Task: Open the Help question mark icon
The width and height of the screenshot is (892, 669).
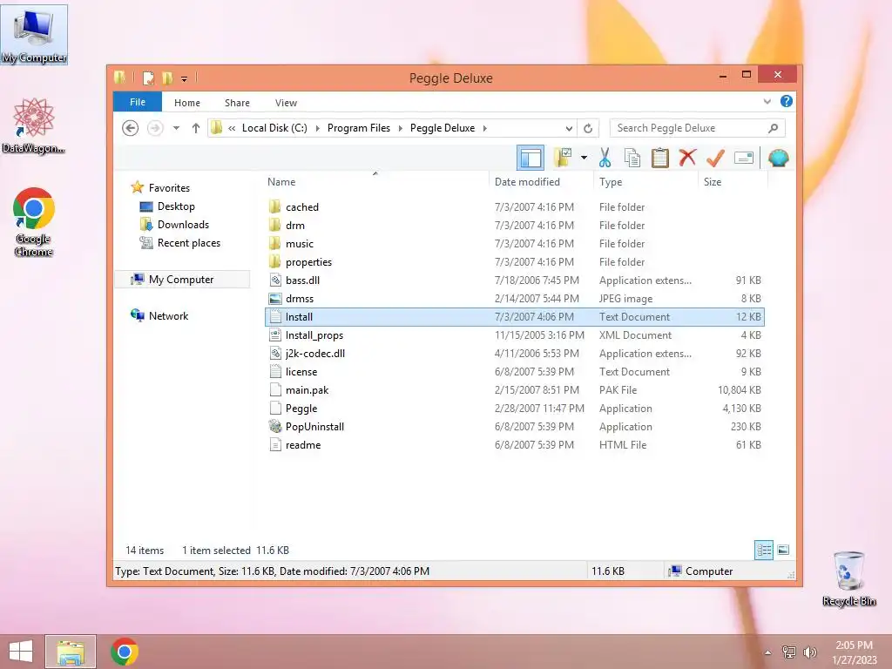Action: 787,101
